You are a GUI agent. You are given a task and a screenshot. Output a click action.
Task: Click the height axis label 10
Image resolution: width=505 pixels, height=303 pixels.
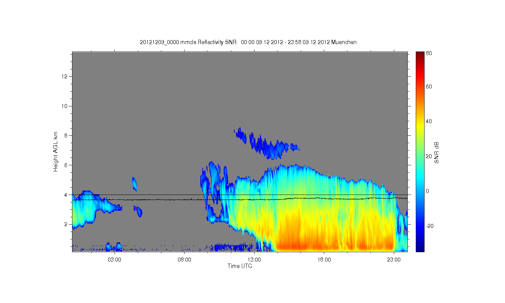tap(65, 106)
